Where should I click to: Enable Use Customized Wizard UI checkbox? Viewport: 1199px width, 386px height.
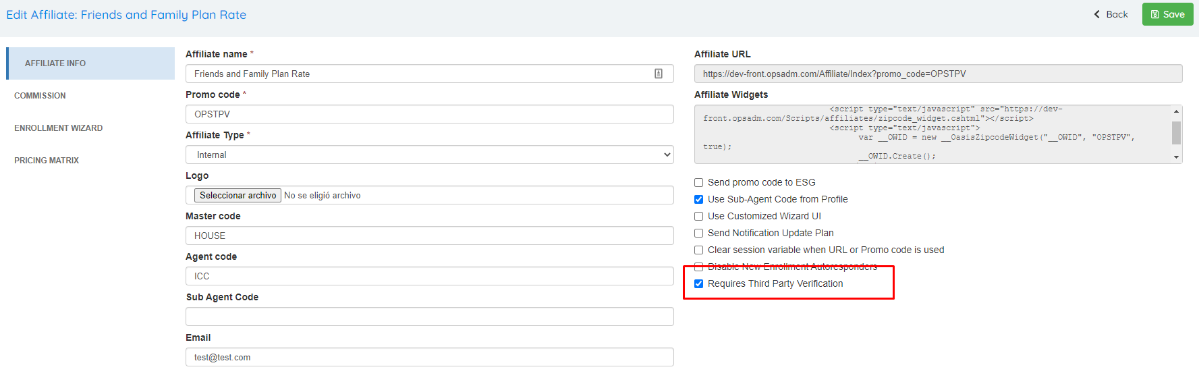click(699, 217)
